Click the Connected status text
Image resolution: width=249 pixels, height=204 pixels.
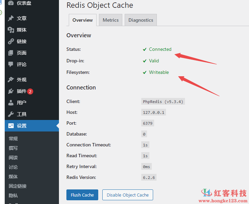tap(160, 49)
